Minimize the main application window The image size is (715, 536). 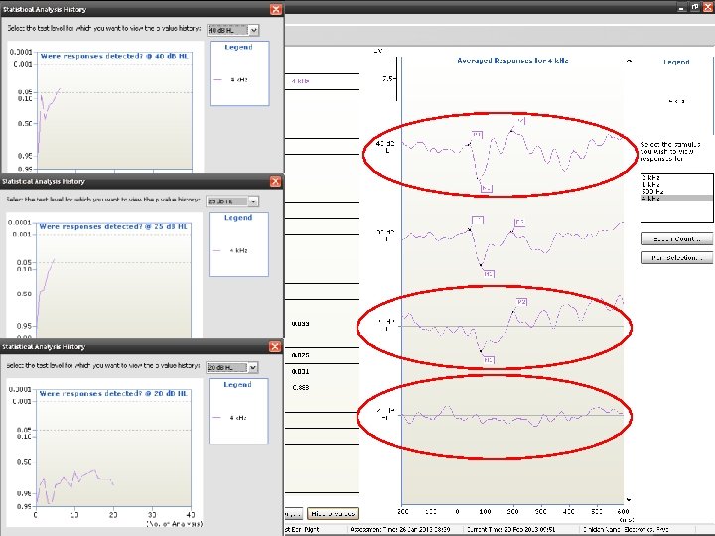coord(681,7)
